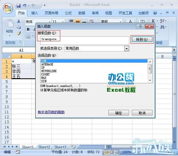The width and height of the screenshot is (178, 156).
Task: Switch to Page Break Preview icon
Action: click(117, 152)
